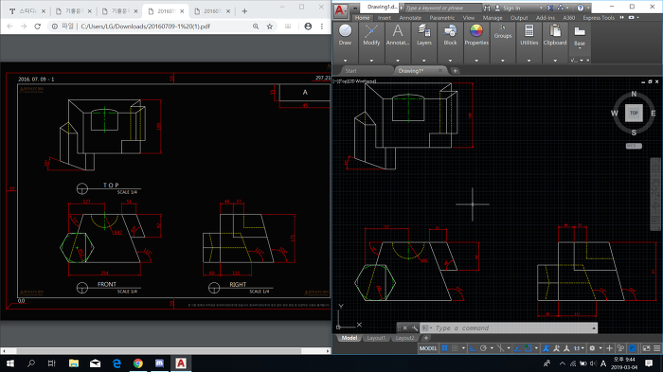Open Microsoft Edge from the taskbar
This screenshot has width=663, height=372.
116,363
